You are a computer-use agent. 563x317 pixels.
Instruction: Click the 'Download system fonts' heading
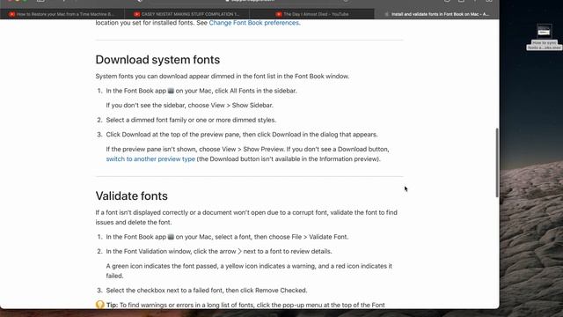[x=157, y=60]
